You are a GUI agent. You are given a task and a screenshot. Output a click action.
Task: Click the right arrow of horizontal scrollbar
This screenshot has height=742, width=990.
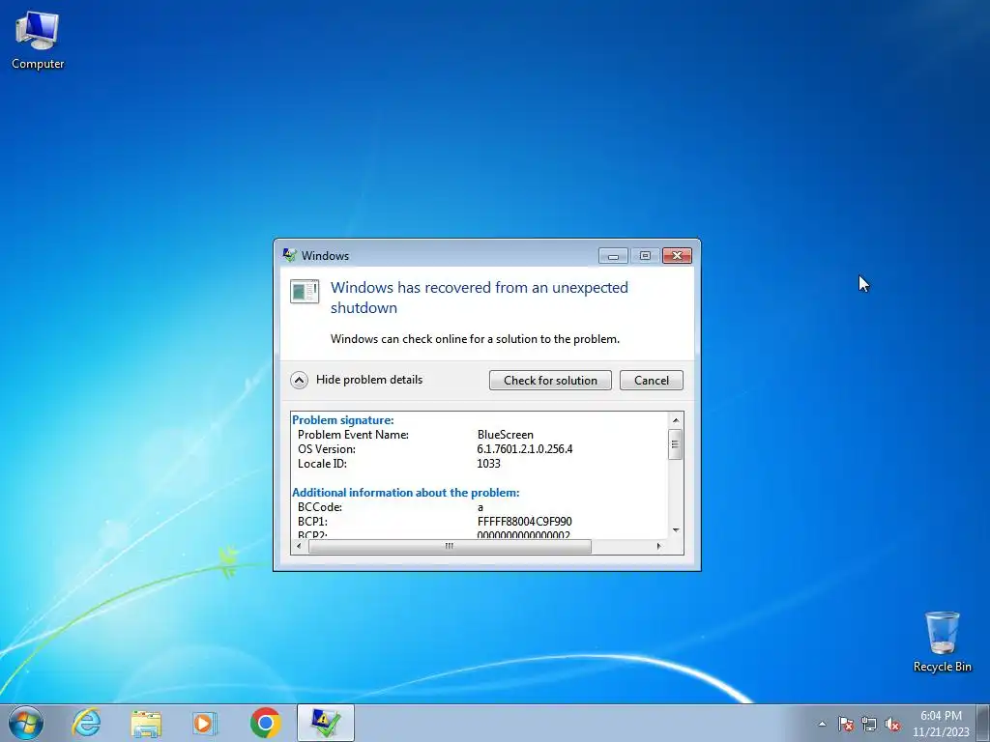pos(659,547)
